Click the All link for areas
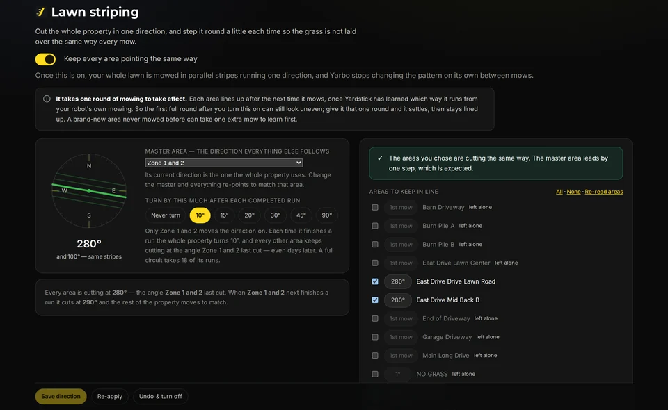668x410 pixels. pos(559,192)
